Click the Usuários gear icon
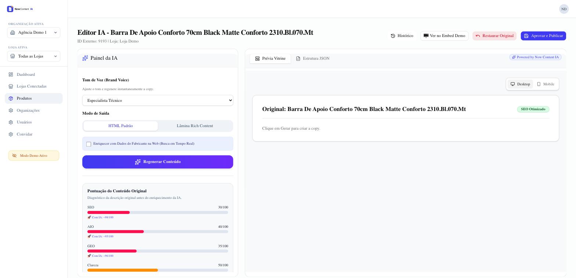The height and width of the screenshot is (278, 576). pos(11,122)
